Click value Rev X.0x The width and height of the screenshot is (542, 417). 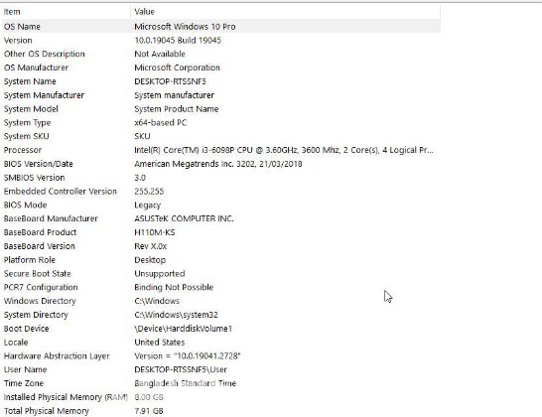[150, 246]
